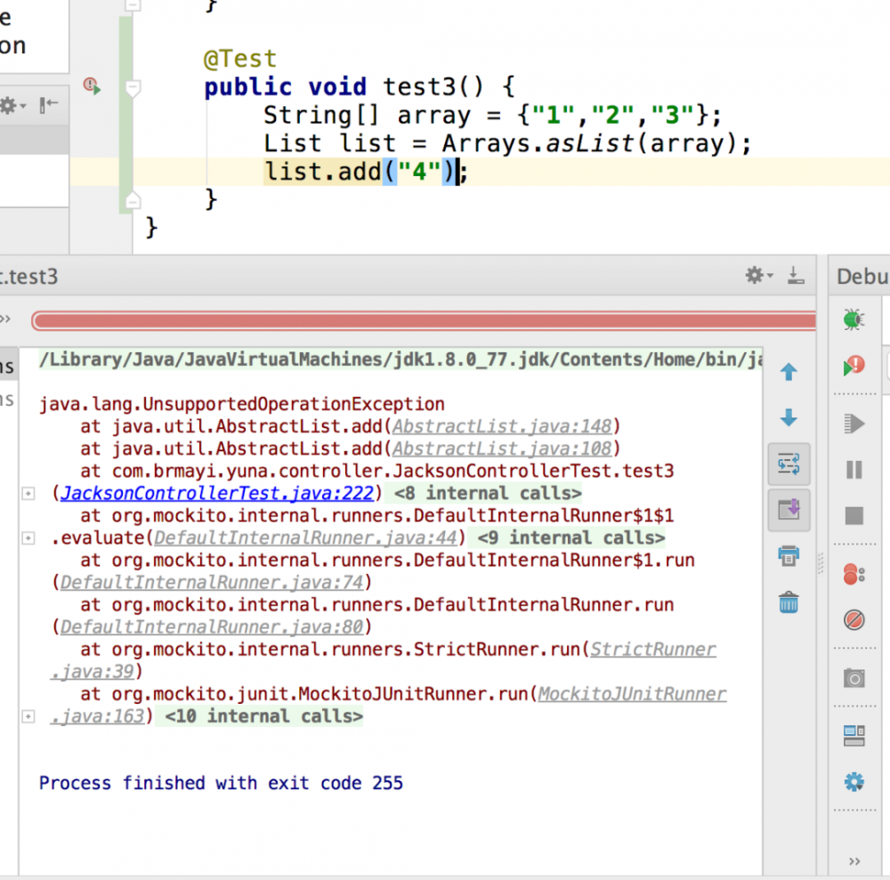Viewport: 890px width, 880px height.
Task: Click the @Test annotation in editor
Action: click(240, 59)
